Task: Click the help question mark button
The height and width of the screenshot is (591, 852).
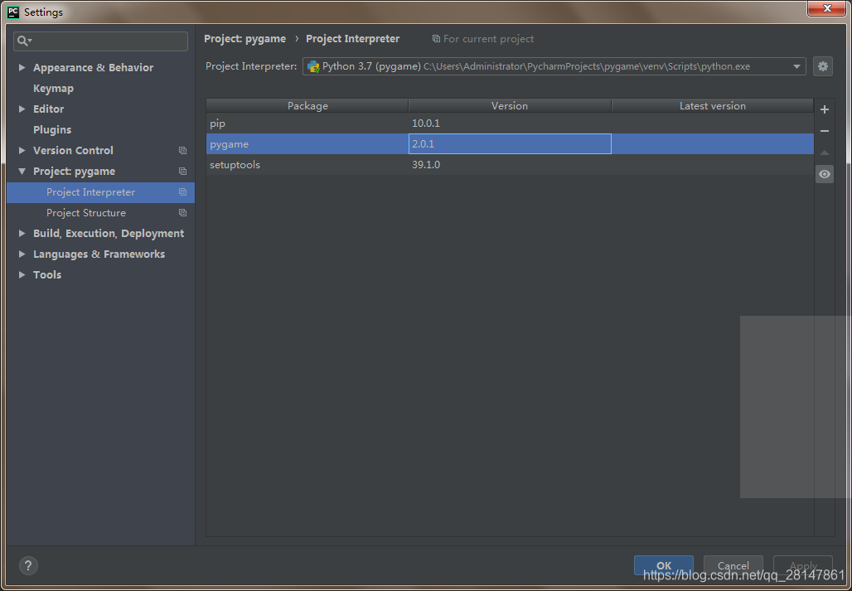Action: (x=28, y=565)
